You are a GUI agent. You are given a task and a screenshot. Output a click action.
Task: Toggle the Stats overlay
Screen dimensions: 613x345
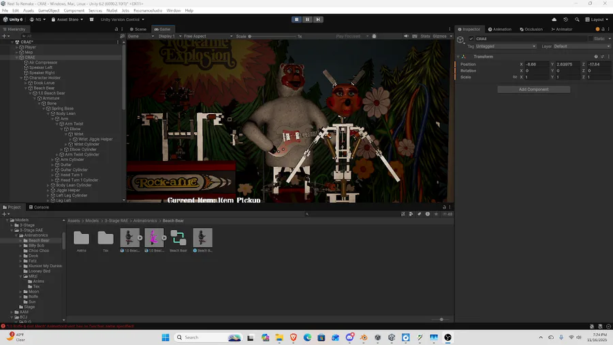425,36
